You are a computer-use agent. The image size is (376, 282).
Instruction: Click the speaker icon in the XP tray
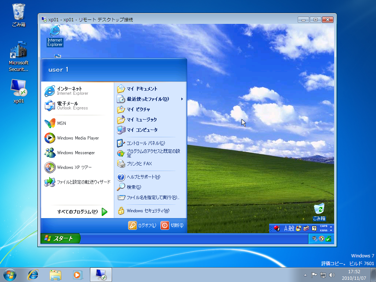point(314,239)
